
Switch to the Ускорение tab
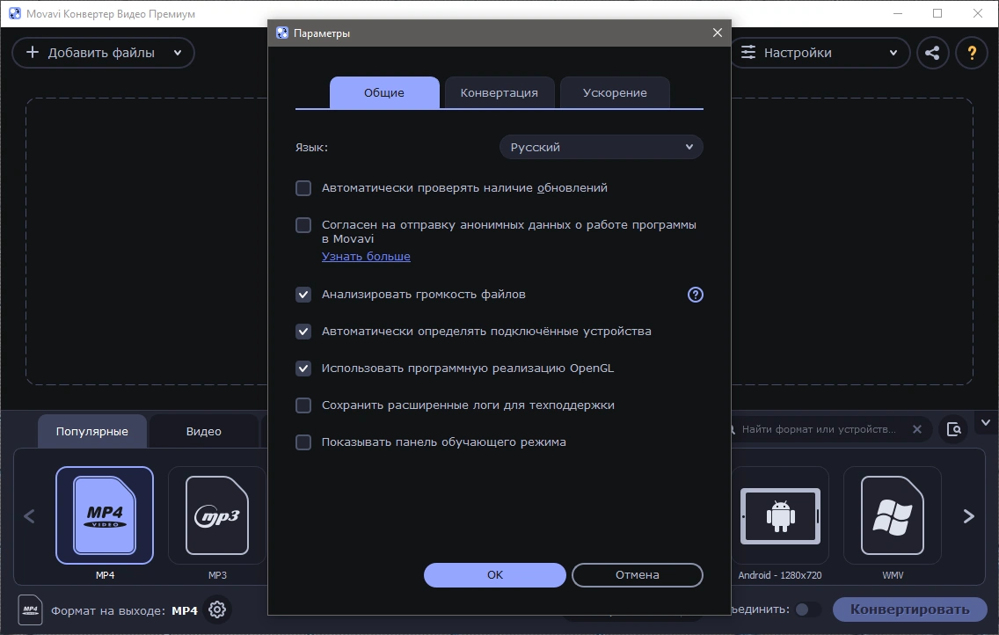pyautogui.click(x=615, y=93)
